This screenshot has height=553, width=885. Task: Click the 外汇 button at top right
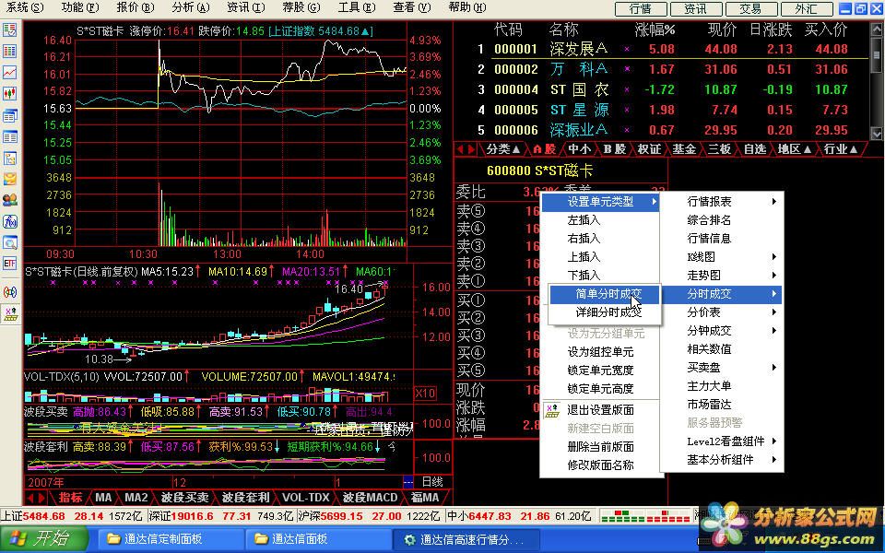point(806,9)
